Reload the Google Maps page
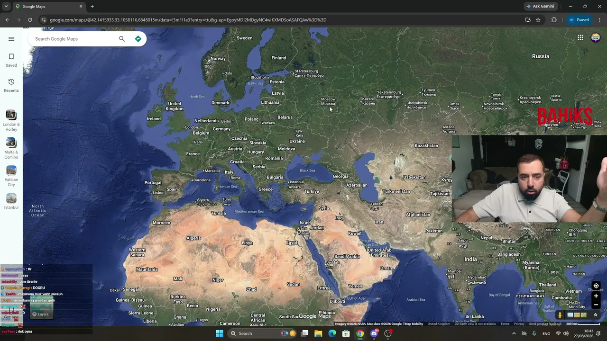 tap(30, 20)
